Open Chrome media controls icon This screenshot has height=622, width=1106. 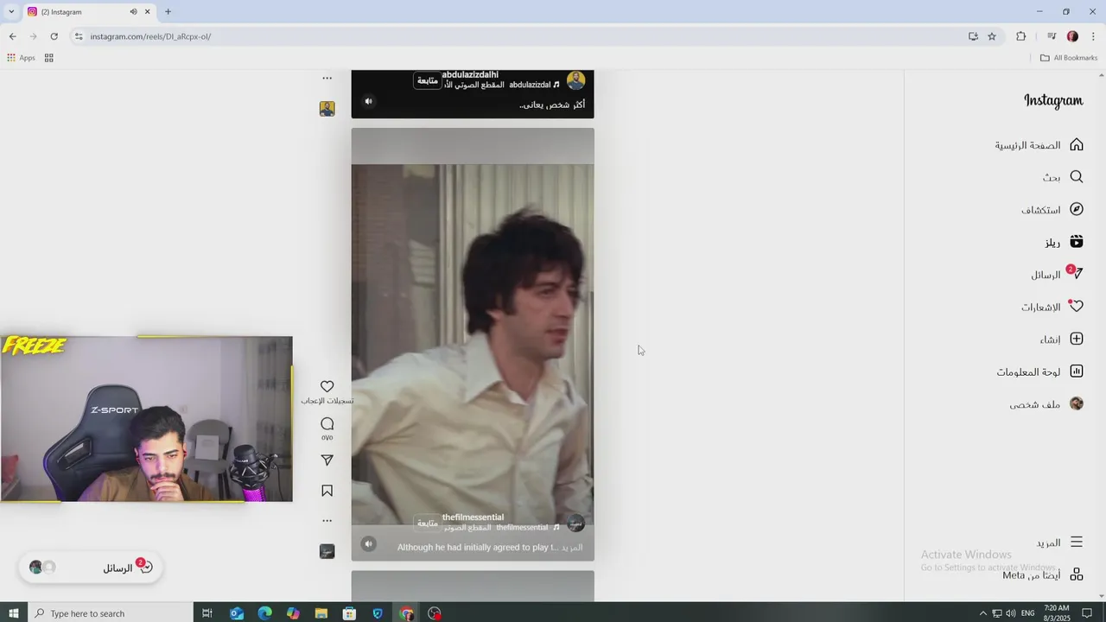click(x=1052, y=36)
